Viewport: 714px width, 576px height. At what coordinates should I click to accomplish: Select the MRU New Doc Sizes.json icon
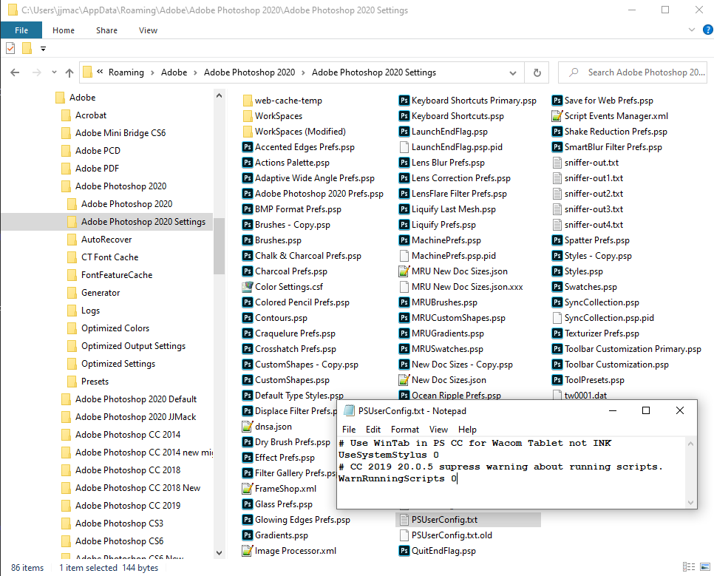(x=404, y=271)
